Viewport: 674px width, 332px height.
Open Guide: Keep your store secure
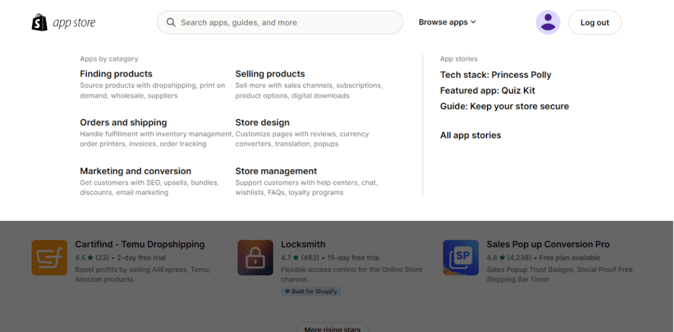(504, 106)
